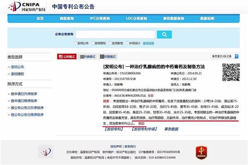Click the 公布公告查询 search input field
This screenshot has height=165, width=248.
[x=115, y=34]
